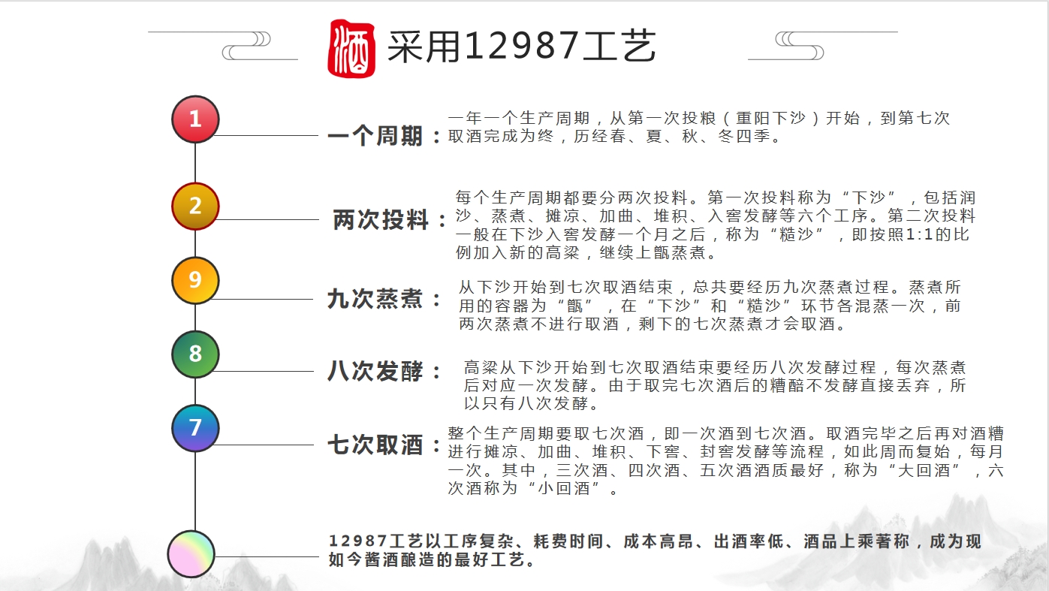
Task: Click the pastel rainbow circle at timeline end
Action: 191,554
